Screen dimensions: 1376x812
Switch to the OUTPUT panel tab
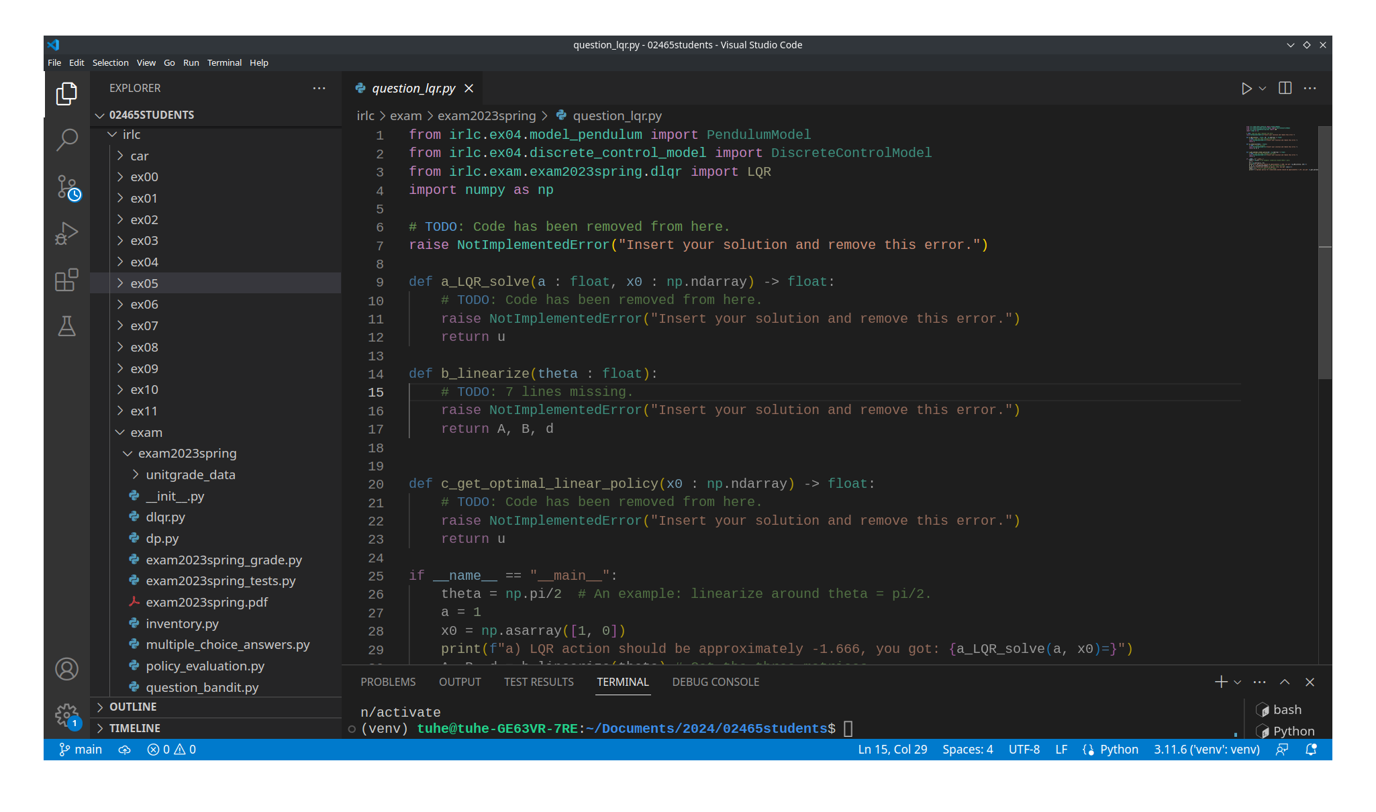460,682
